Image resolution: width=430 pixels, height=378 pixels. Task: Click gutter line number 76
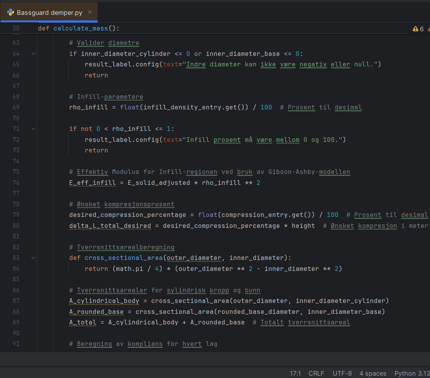(x=16, y=183)
